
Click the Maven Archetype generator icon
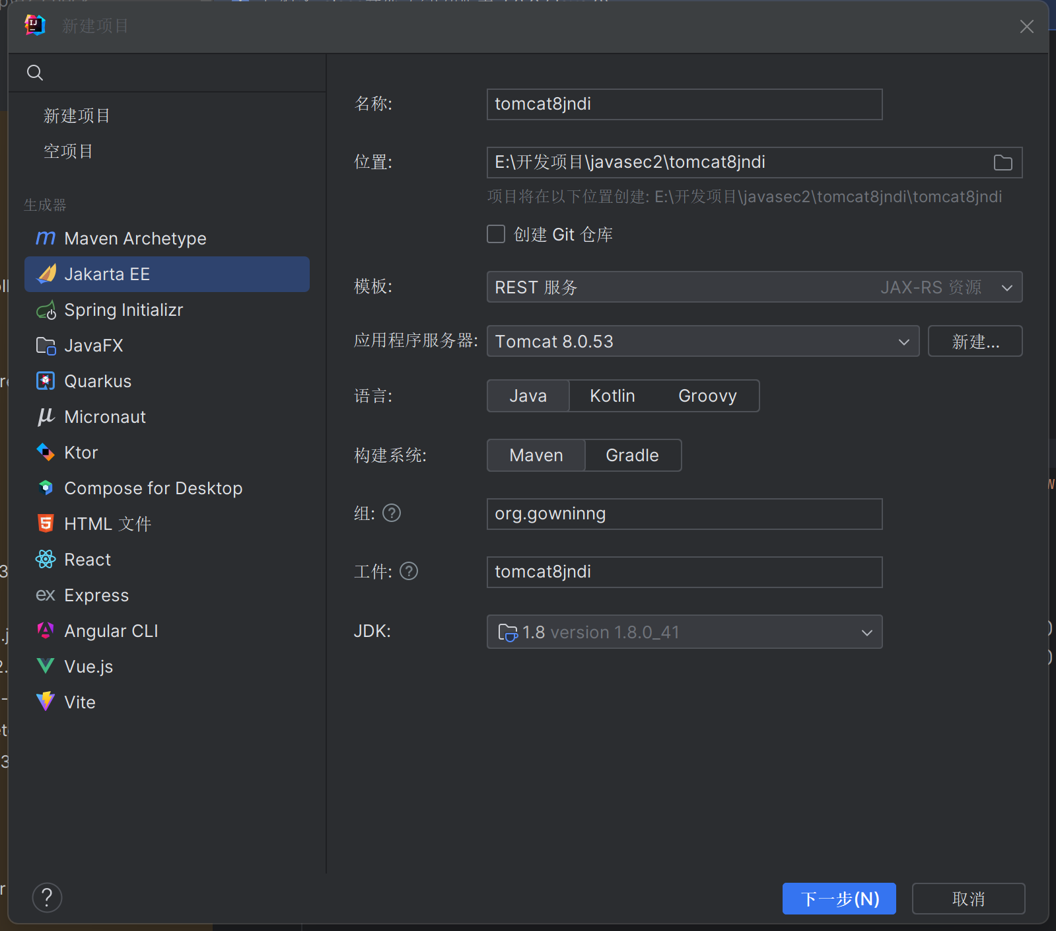(46, 239)
